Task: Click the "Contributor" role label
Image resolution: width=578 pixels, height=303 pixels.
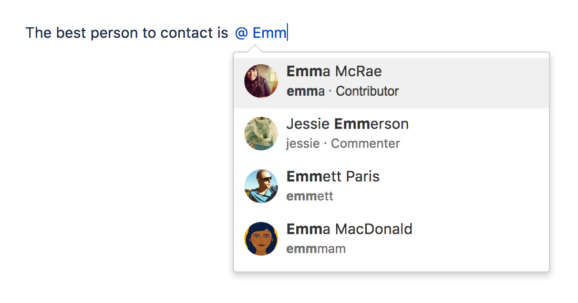Action: (367, 92)
